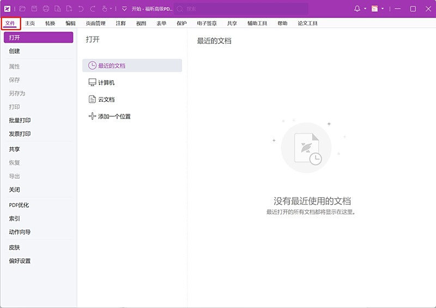The height and width of the screenshot is (308, 436).
Task: Click 添加一个位置 to add a location
Action: (x=114, y=116)
